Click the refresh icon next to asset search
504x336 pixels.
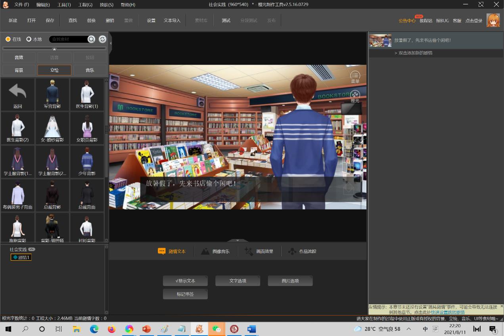point(102,39)
